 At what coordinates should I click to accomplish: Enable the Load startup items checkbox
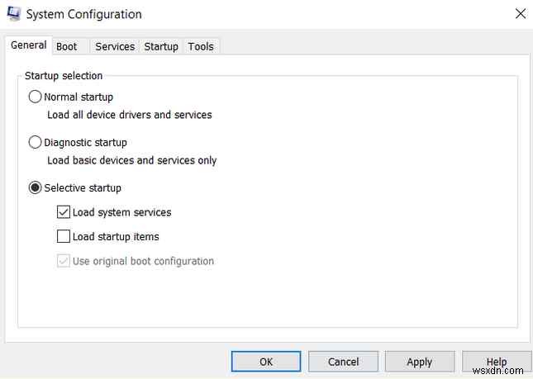click(64, 236)
